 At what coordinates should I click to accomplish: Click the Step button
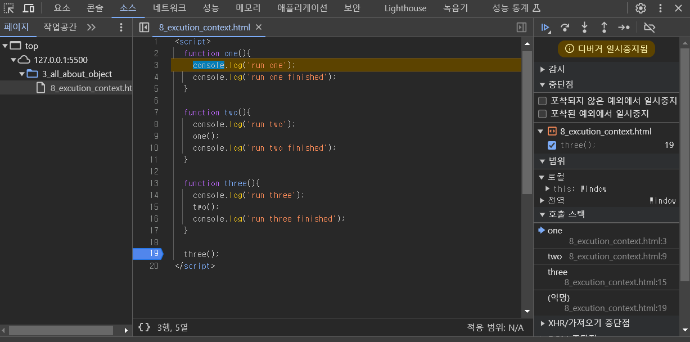point(624,27)
